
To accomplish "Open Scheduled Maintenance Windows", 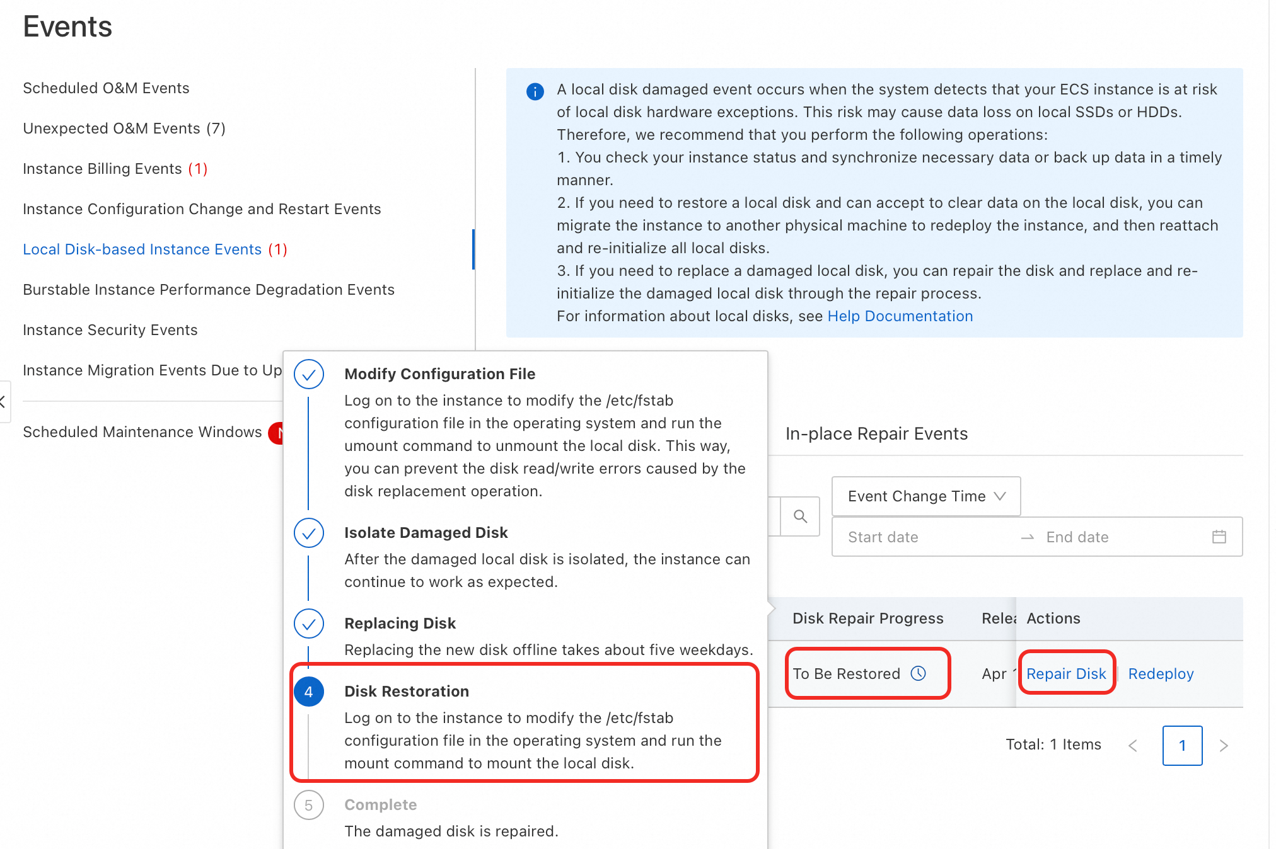I will point(142,432).
